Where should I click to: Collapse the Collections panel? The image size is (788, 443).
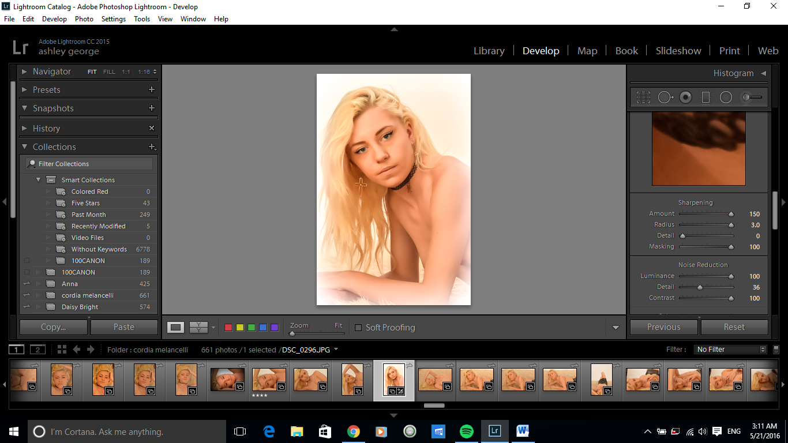click(24, 147)
